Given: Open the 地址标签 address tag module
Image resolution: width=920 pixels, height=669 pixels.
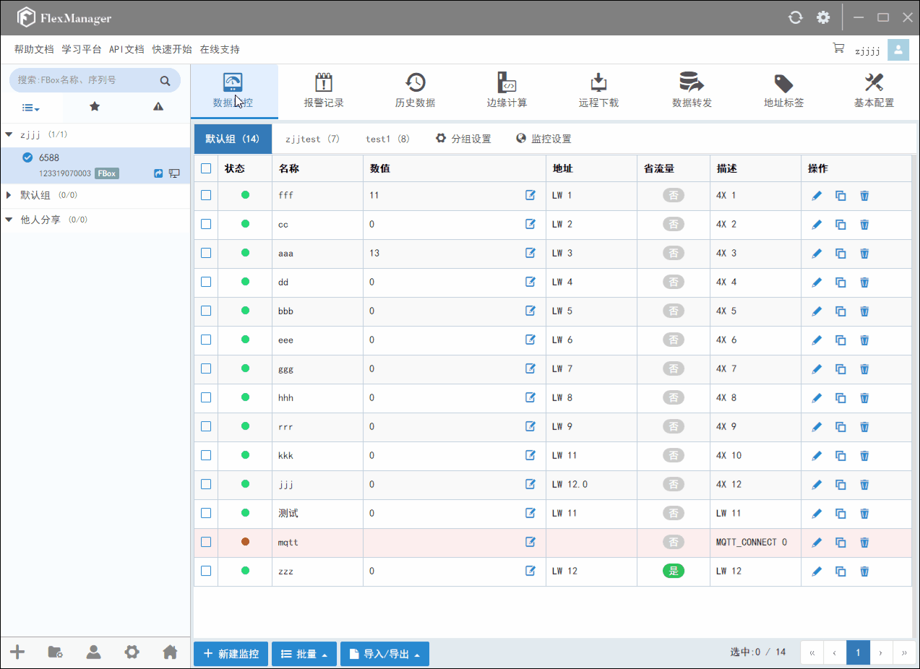Looking at the screenshot, I should coord(783,91).
